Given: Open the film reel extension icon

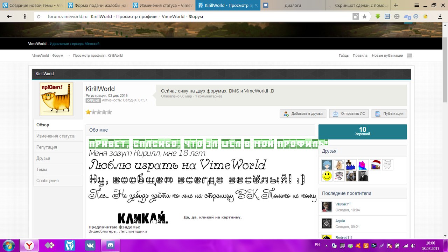Looking at the screenshot, I should click(x=397, y=16).
